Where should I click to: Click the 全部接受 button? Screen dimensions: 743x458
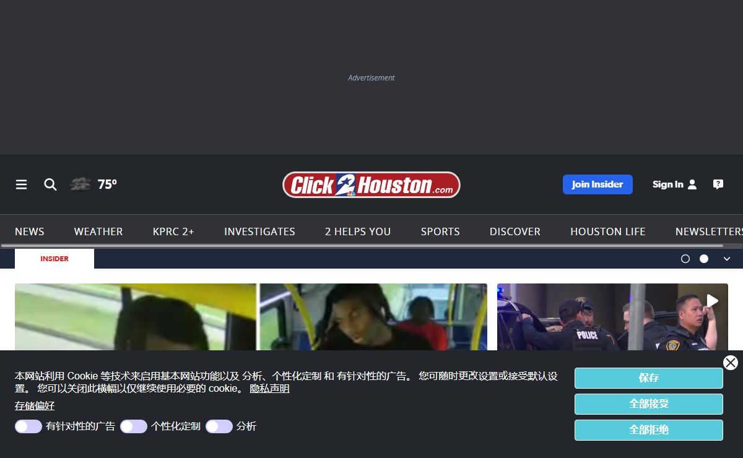[x=649, y=404]
